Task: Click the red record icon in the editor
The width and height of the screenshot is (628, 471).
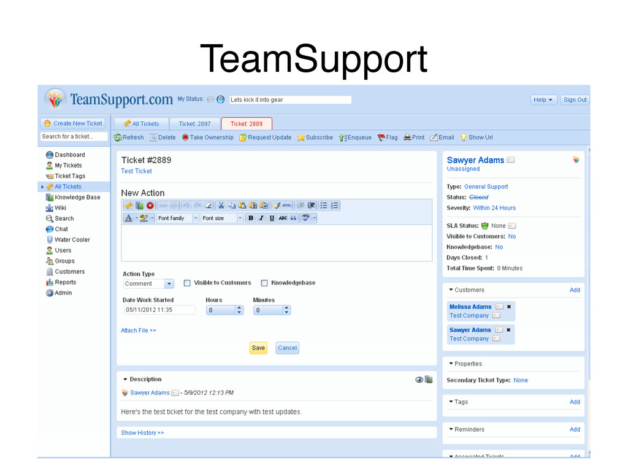Action: 150,205
